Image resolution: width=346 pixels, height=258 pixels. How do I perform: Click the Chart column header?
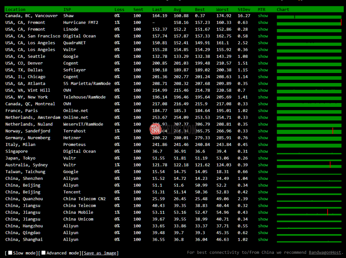283,9
